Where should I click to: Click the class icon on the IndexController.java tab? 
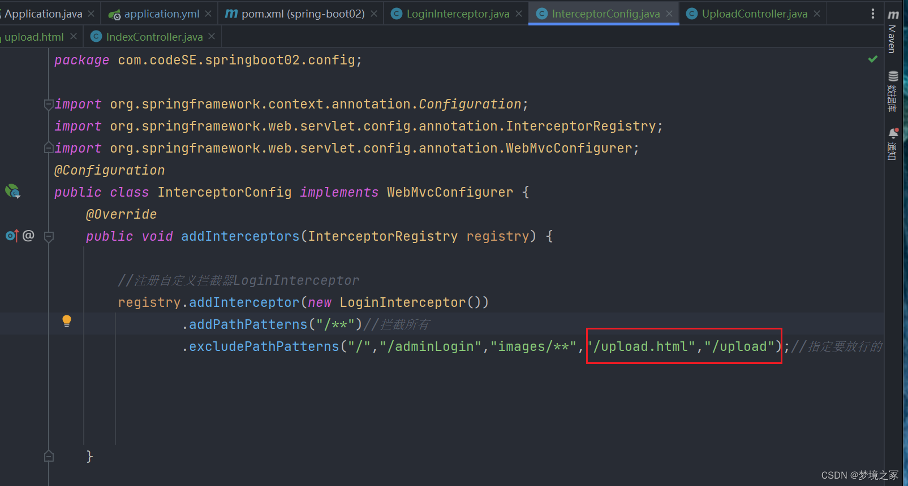(x=97, y=37)
